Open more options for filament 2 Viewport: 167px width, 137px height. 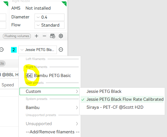tap(61, 50)
